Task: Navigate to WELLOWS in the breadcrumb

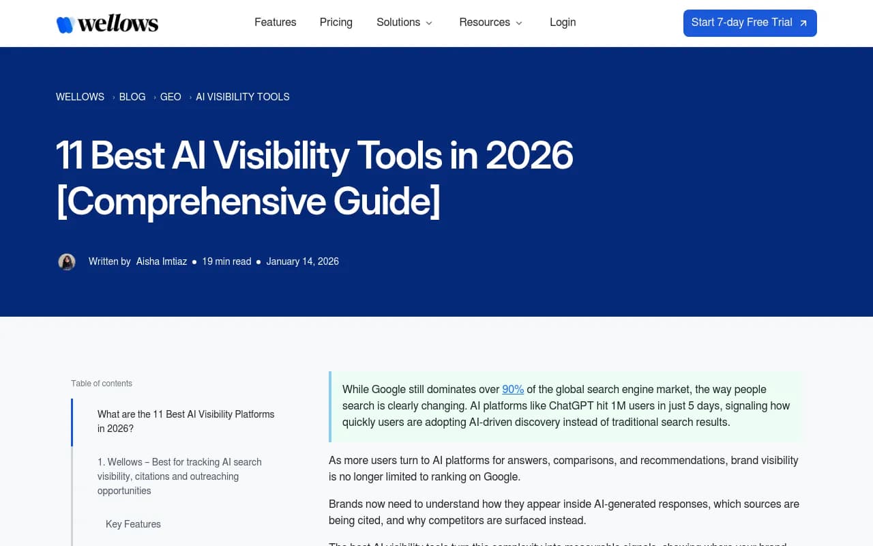Action: [x=80, y=97]
